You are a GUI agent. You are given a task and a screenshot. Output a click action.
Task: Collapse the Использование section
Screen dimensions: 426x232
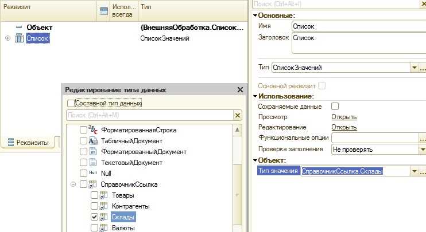point(255,96)
